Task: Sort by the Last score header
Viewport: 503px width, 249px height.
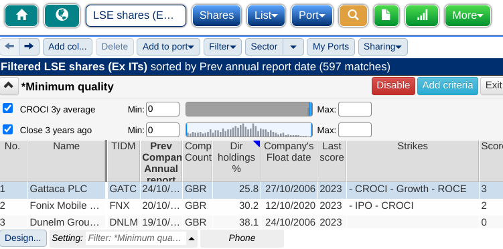Action: point(332,161)
